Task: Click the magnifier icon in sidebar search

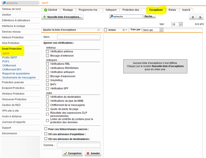Action: coord(4,3)
